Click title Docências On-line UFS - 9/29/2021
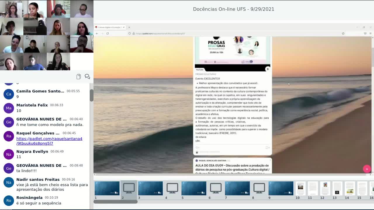 234,9
